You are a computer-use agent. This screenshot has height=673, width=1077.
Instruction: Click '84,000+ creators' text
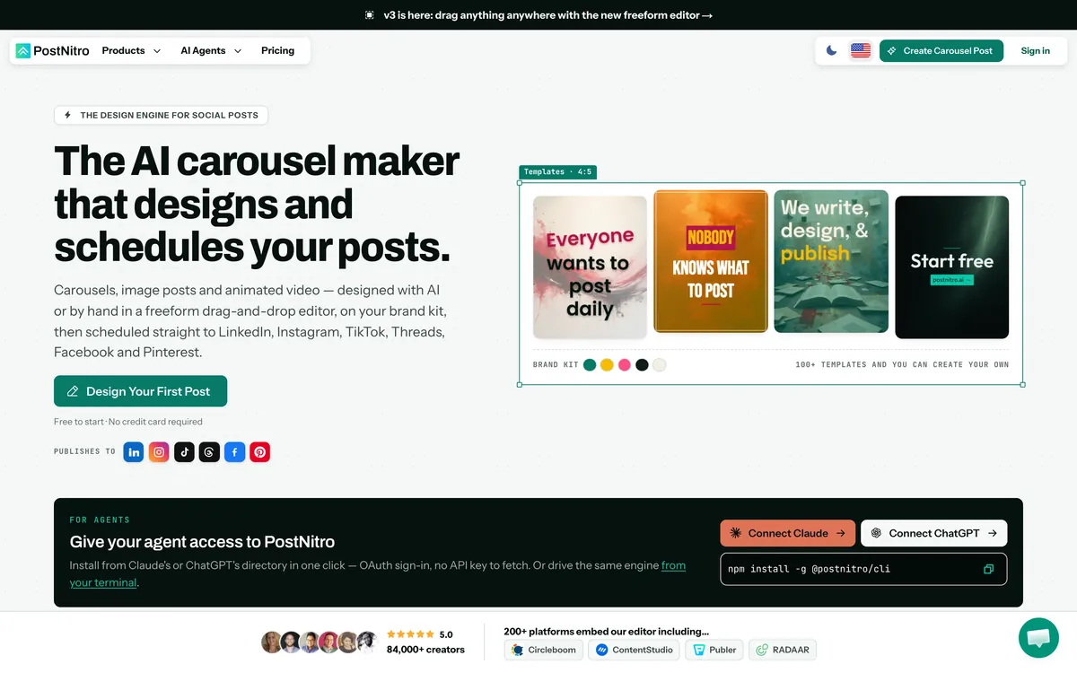pos(425,650)
